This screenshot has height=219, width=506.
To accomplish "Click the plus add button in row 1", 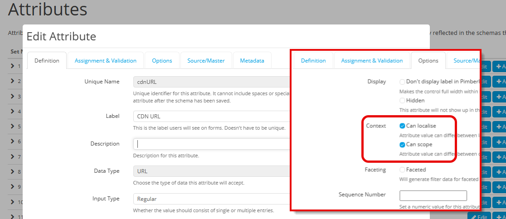I will coord(499,67).
